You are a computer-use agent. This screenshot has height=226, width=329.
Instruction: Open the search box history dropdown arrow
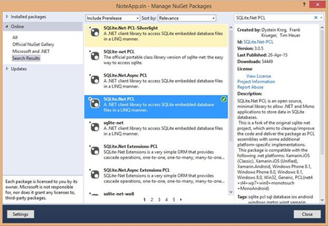click(x=321, y=17)
